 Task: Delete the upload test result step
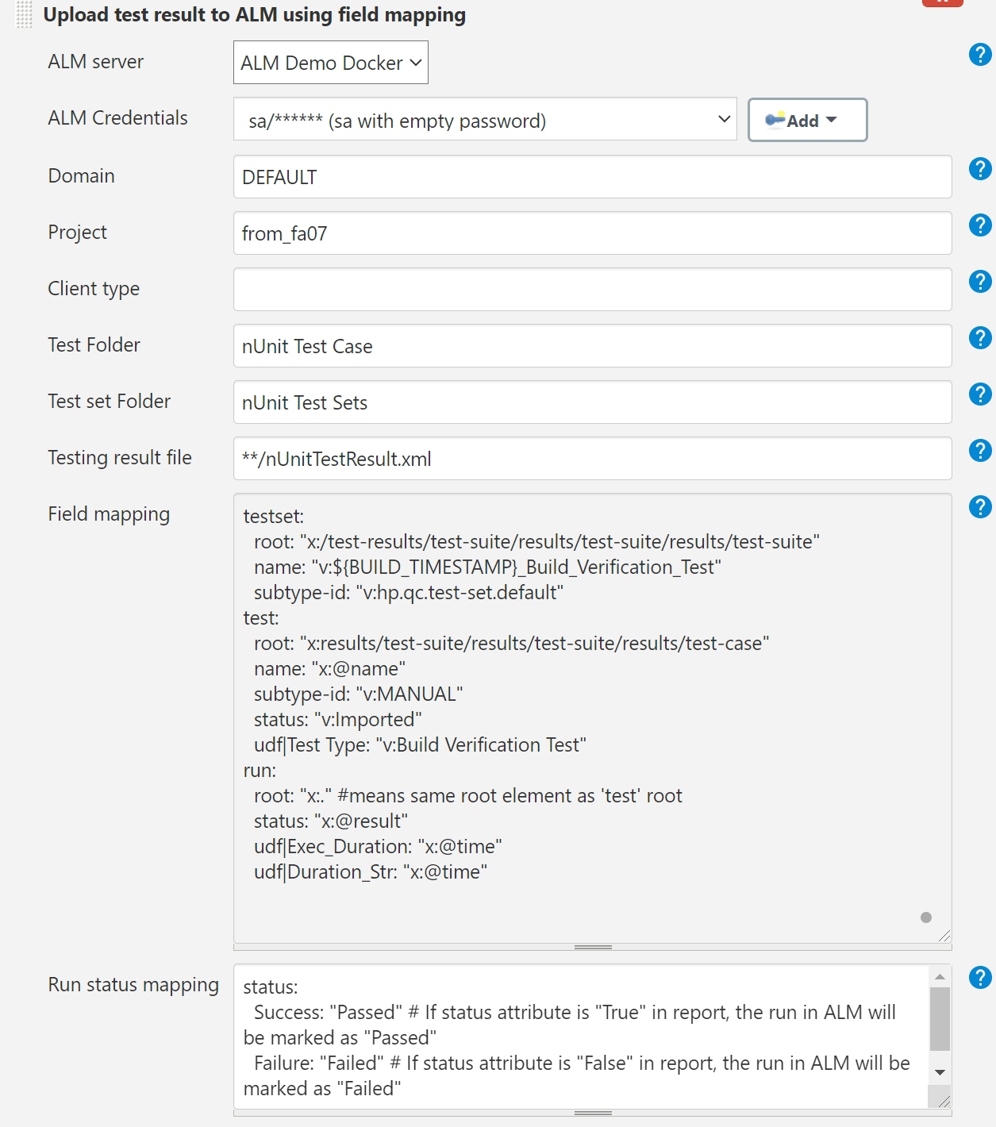[942, 2]
